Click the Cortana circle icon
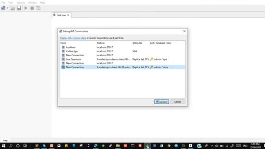 pos(18,146)
